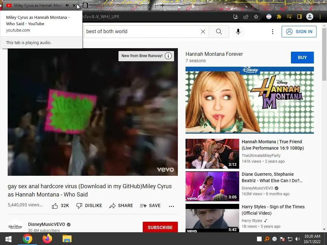Open the volume icon in system tray
Image resolution: width=327 pixels, height=245 pixels.
(298, 239)
